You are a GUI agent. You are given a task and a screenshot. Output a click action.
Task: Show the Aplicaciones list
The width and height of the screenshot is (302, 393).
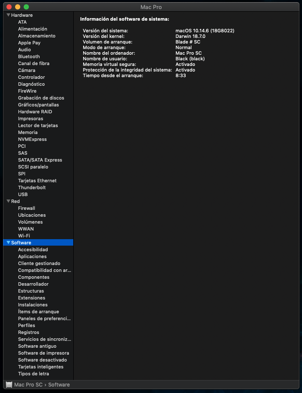(x=32, y=256)
